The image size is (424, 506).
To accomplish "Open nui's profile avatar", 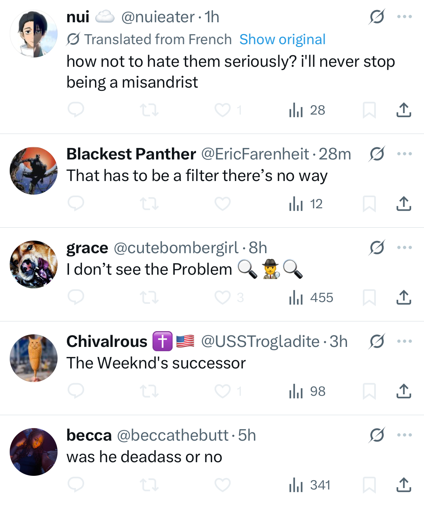I will 33,34.
